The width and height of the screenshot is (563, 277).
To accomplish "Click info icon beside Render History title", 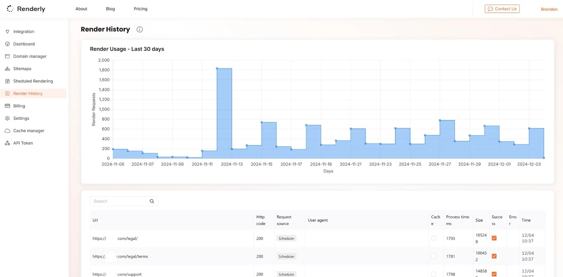I will click(140, 30).
